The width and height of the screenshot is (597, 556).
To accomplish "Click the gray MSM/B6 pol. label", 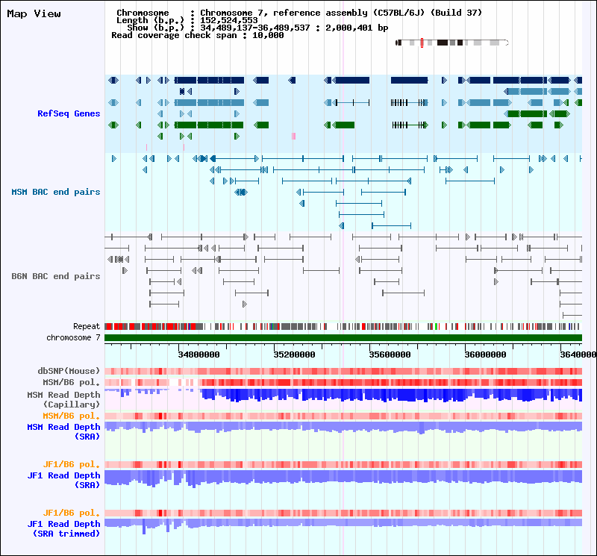I will [x=71, y=382].
